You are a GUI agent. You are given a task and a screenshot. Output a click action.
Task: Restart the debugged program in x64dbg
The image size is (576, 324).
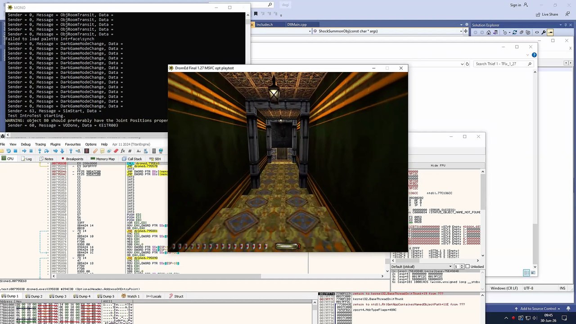coord(9,151)
